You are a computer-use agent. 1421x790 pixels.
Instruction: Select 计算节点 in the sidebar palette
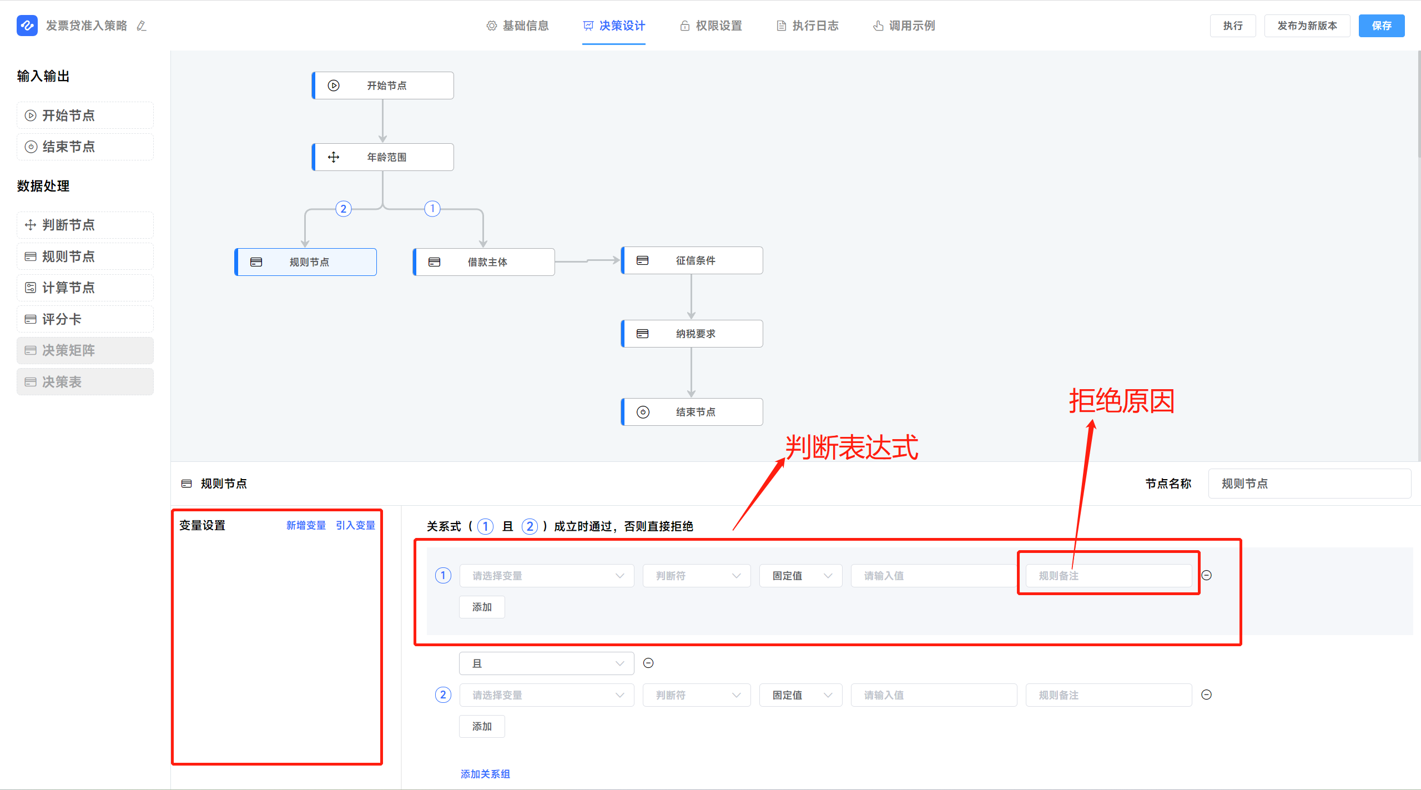(x=85, y=288)
